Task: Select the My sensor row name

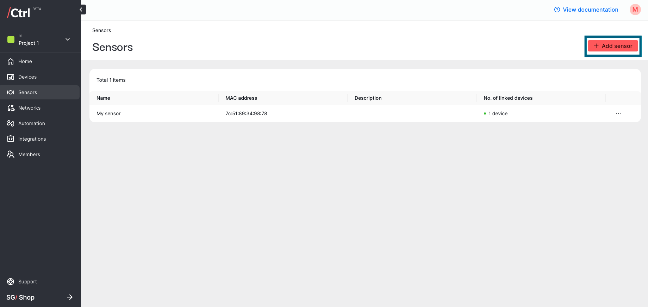Action: pyautogui.click(x=108, y=113)
